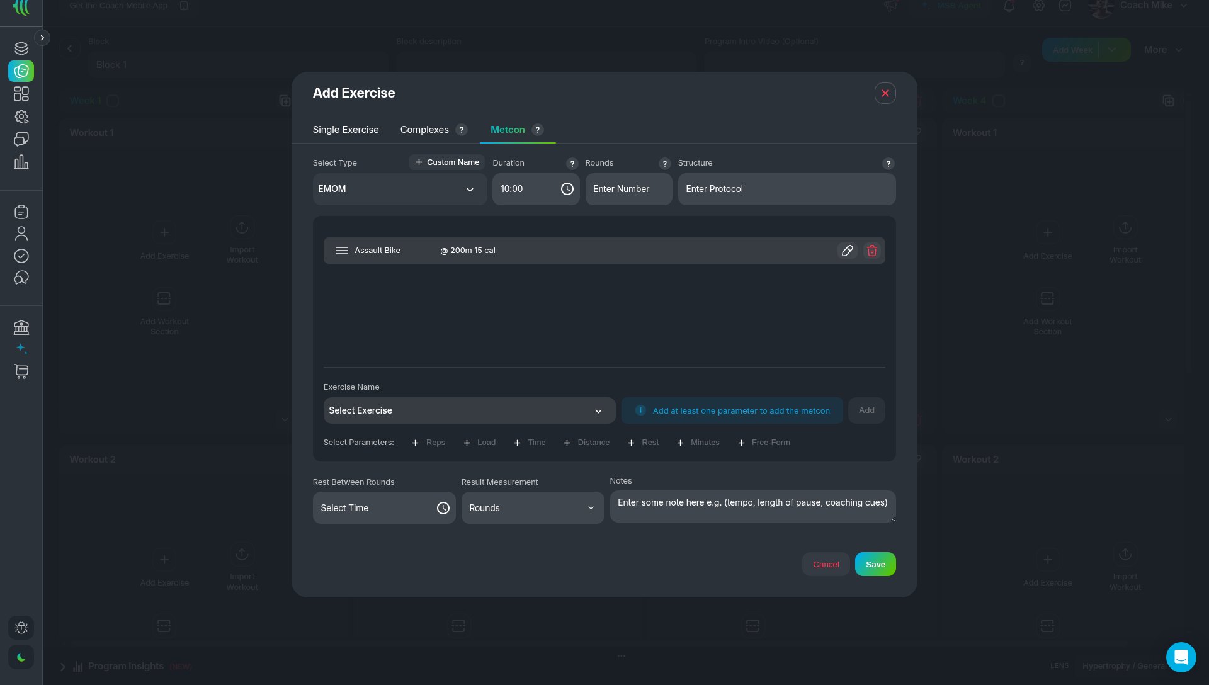Add the Rest parameter
The image size is (1209, 685).
(643, 443)
